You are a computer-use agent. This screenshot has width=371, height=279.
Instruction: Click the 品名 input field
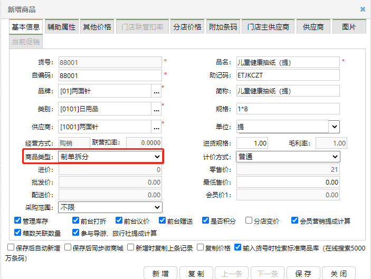point(288,62)
